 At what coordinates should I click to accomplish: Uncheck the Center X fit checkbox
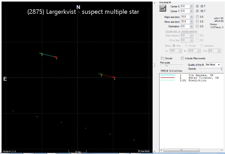coord(197,6)
